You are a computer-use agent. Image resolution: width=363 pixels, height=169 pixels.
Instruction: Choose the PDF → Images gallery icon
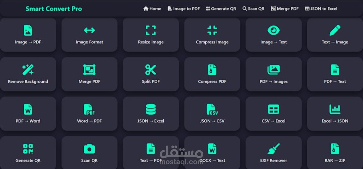(273, 70)
